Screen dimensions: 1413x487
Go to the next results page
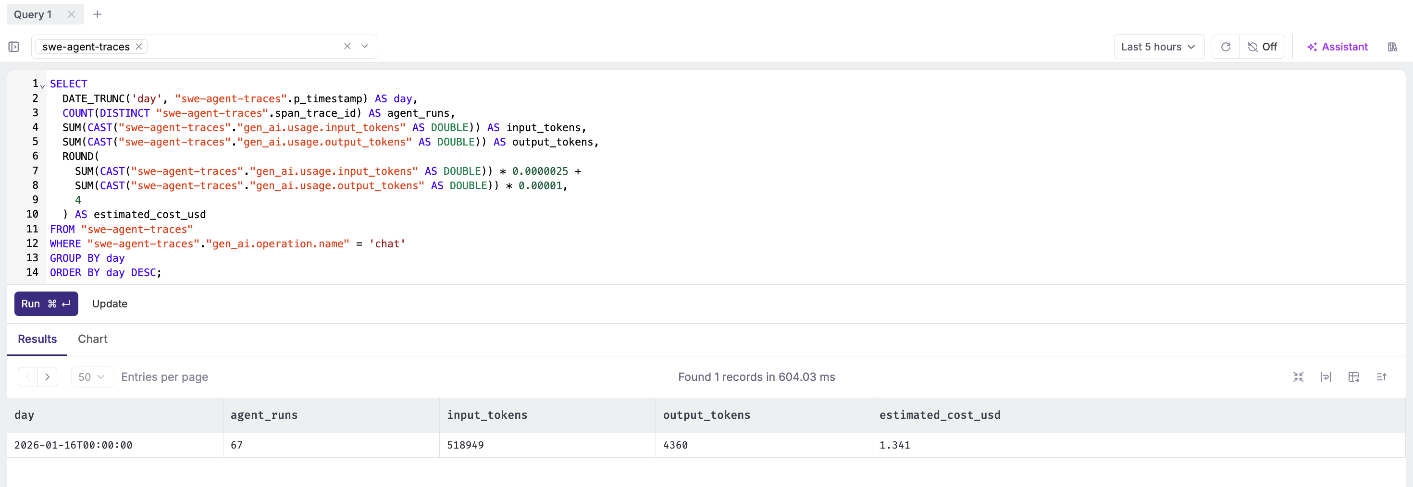click(x=47, y=377)
